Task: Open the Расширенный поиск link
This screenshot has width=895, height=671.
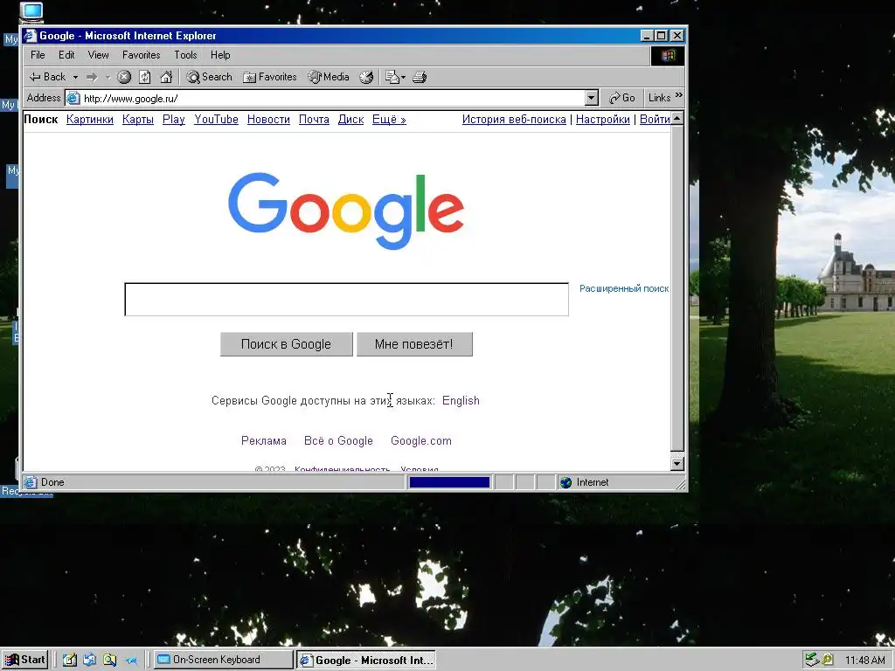Action: (x=624, y=288)
